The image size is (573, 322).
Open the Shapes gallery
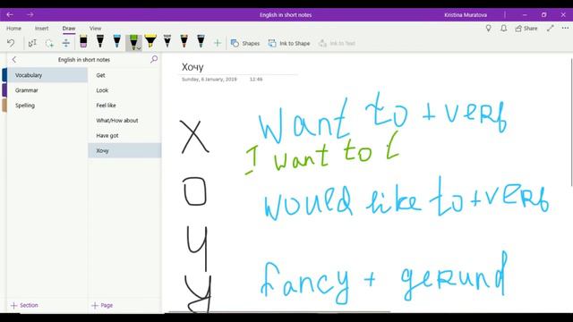[245, 43]
